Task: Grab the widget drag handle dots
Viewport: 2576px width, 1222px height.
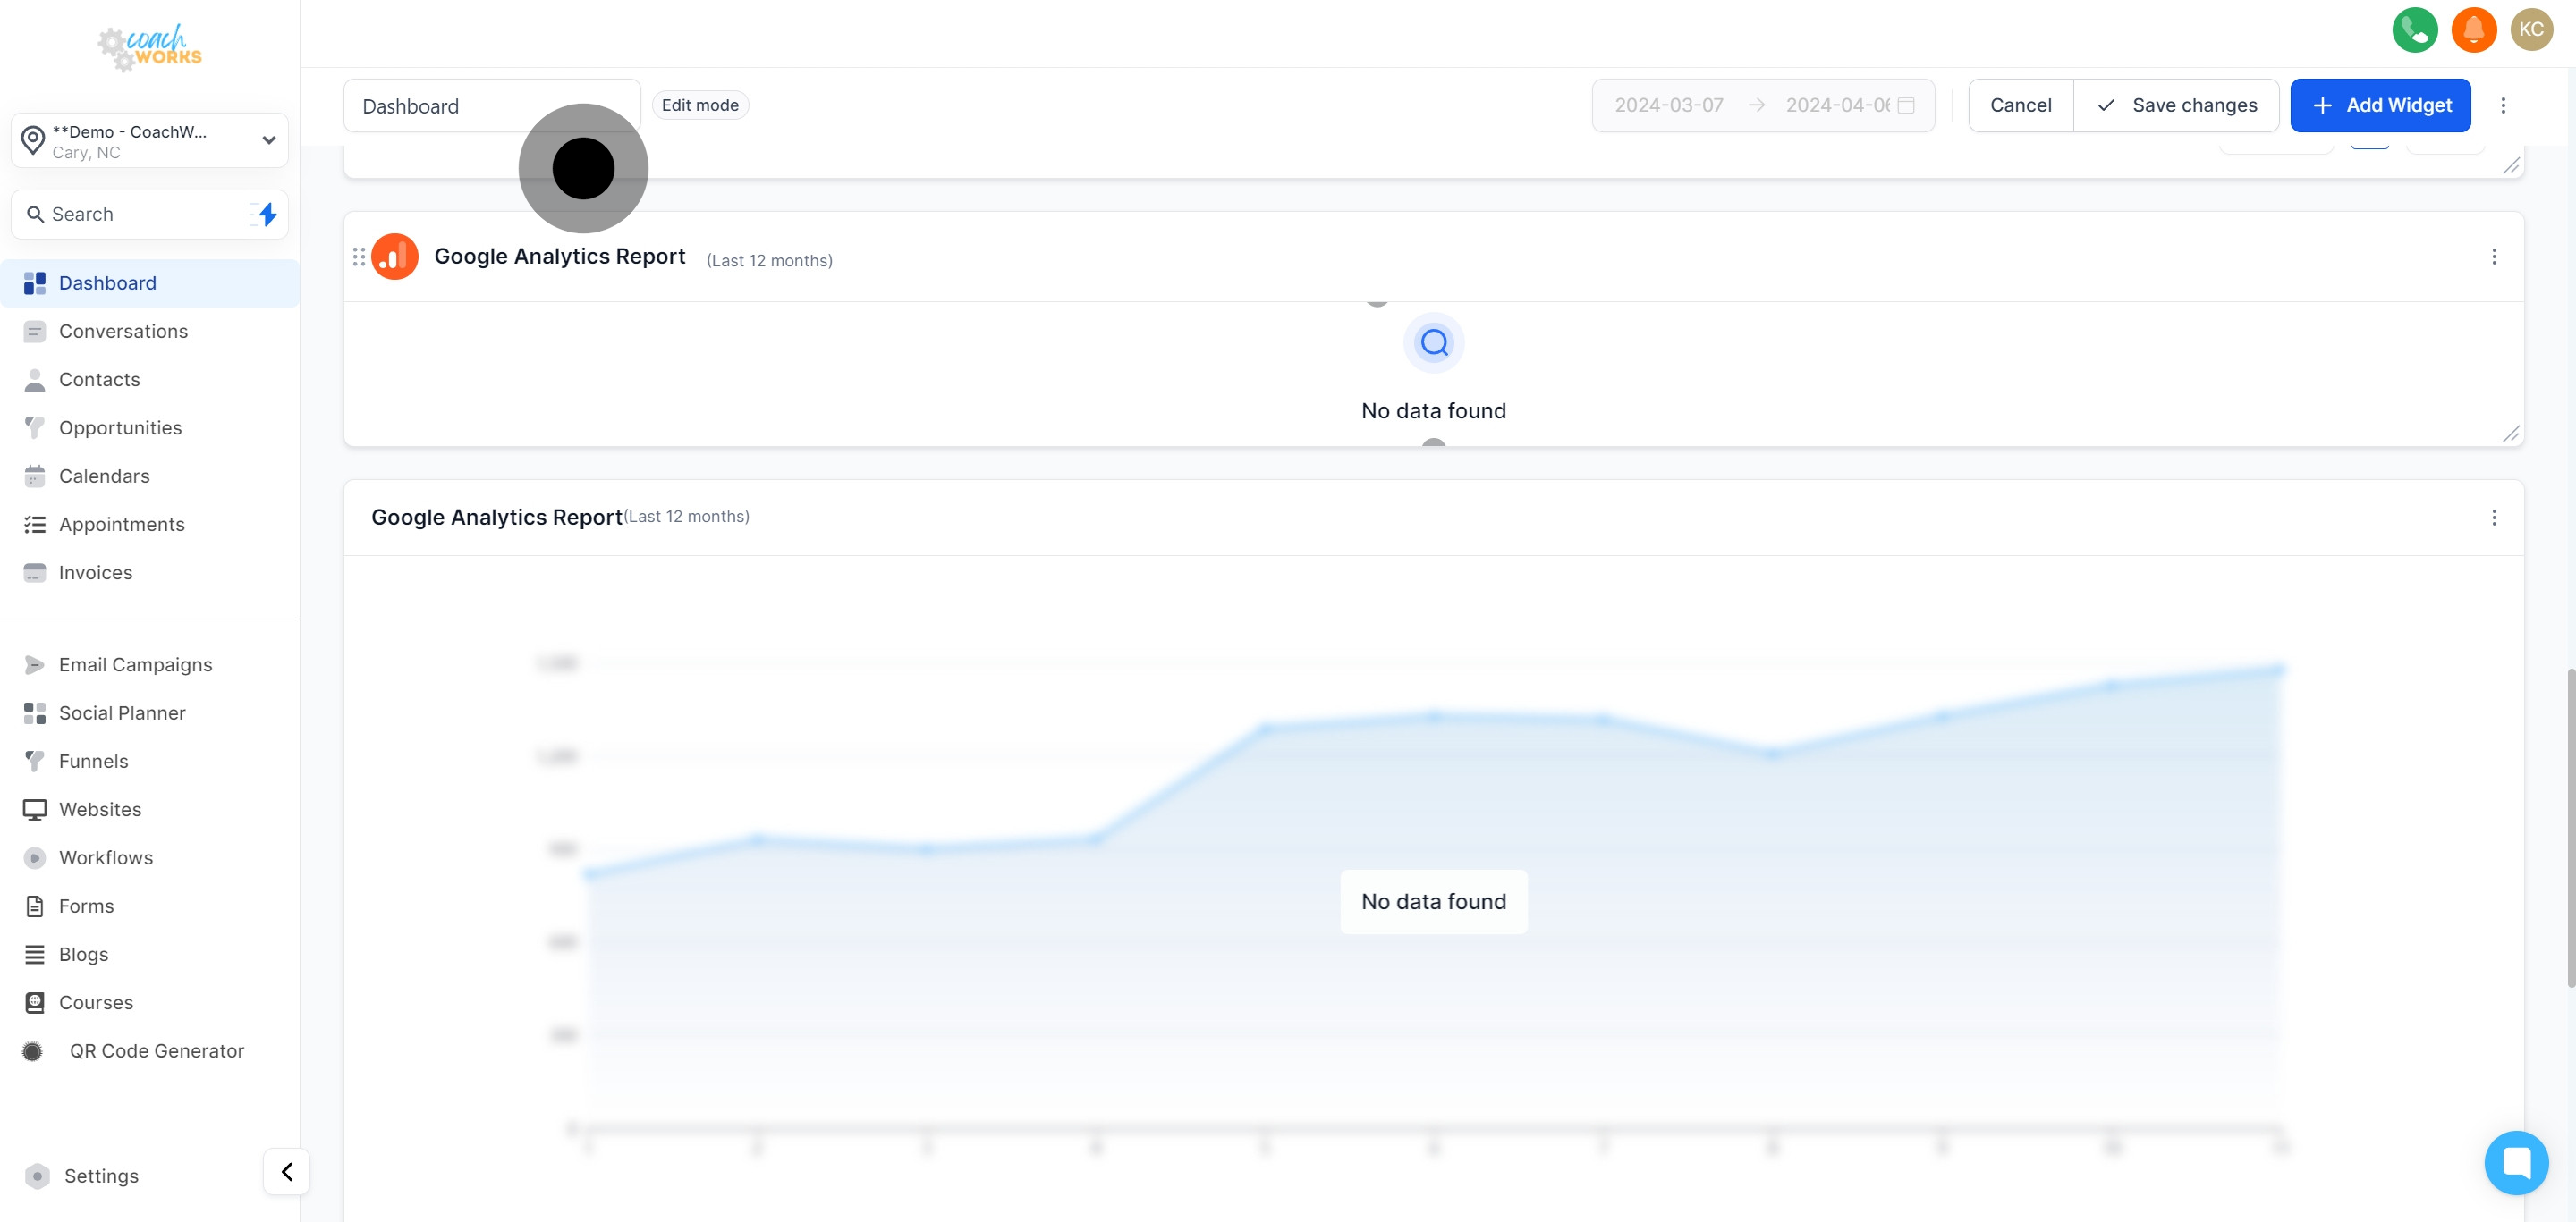Action: pos(359,257)
